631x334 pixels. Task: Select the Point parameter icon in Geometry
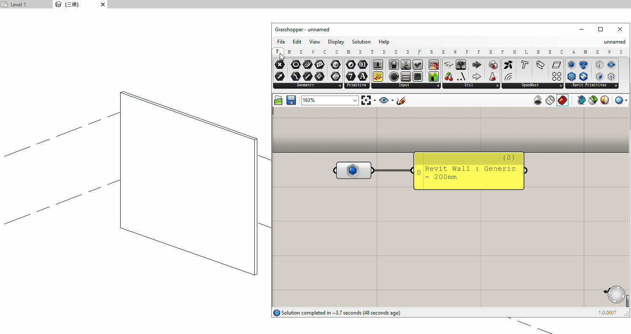coord(279,65)
